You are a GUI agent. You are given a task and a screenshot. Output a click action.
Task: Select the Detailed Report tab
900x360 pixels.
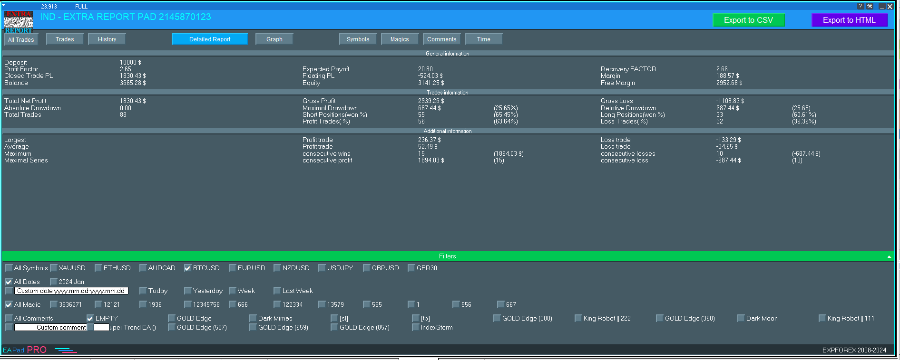210,39
